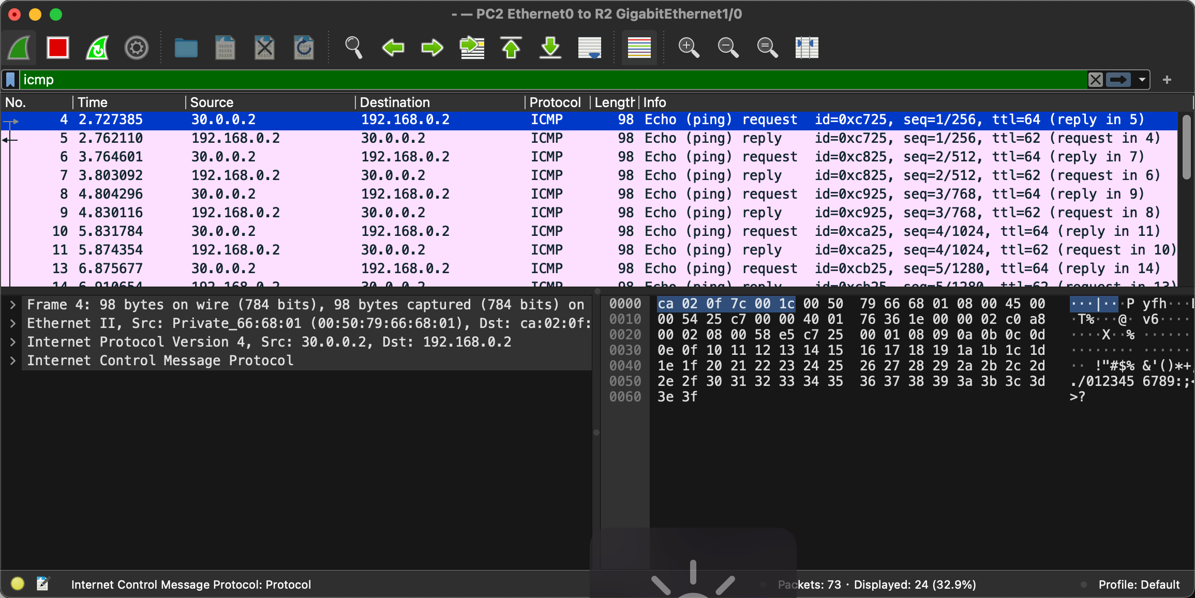Click the shark fin start capture icon
The height and width of the screenshot is (598, 1195).
(19, 48)
